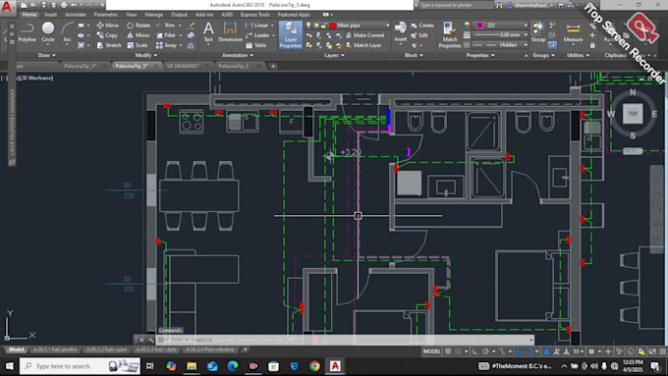Click the magenta object color swatch
The width and height of the screenshot is (668, 376).
point(480,26)
